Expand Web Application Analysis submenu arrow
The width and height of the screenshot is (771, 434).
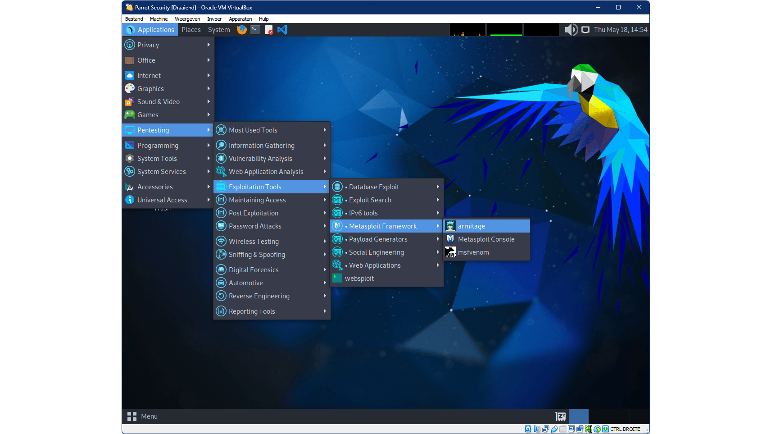(325, 172)
